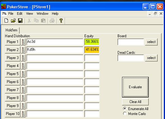Click the Player 2 button
165x119 pixels.
tap(13, 50)
